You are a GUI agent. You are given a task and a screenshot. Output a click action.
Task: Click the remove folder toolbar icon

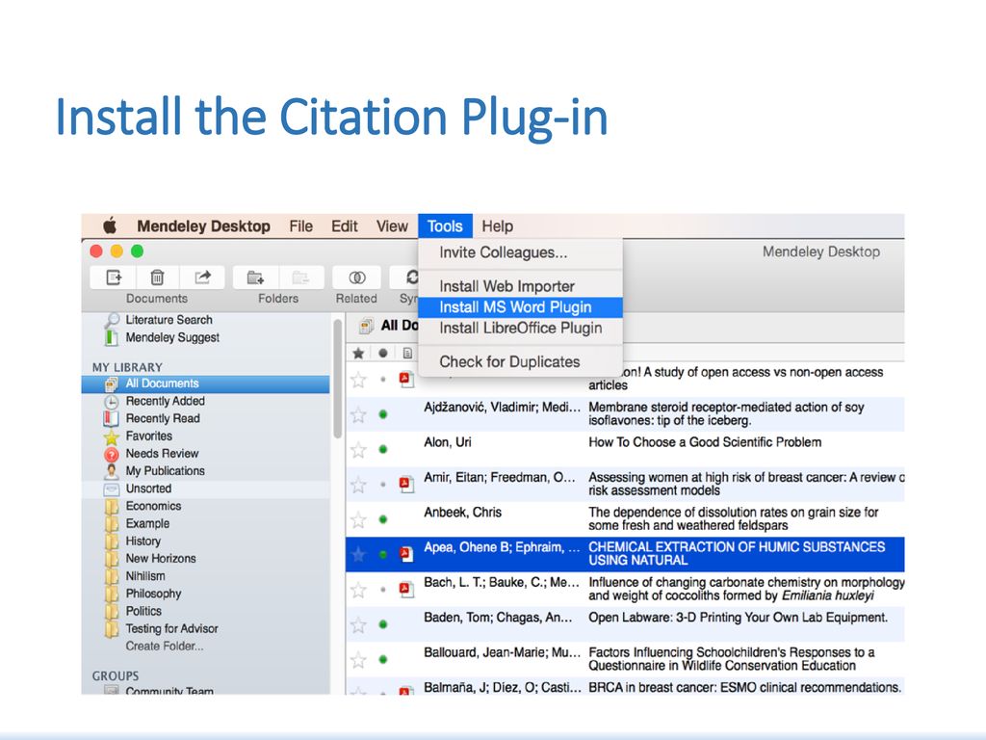pyautogui.click(x=300, y=277)
